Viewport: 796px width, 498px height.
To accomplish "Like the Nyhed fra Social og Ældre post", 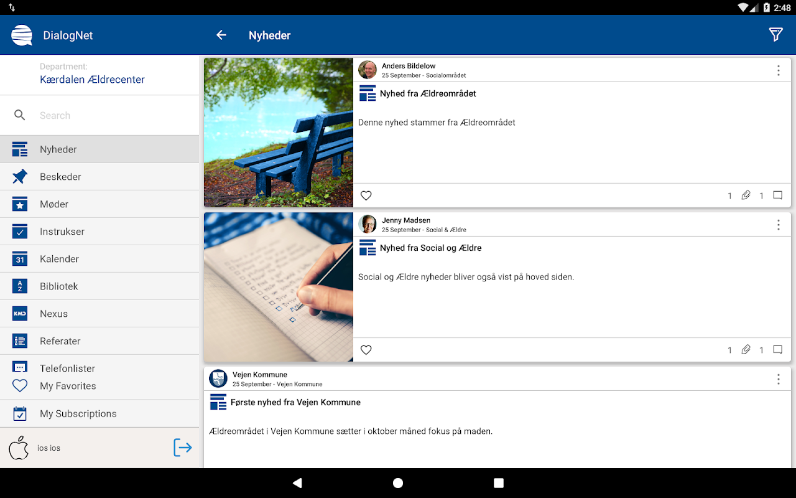I will click(366, 350).
